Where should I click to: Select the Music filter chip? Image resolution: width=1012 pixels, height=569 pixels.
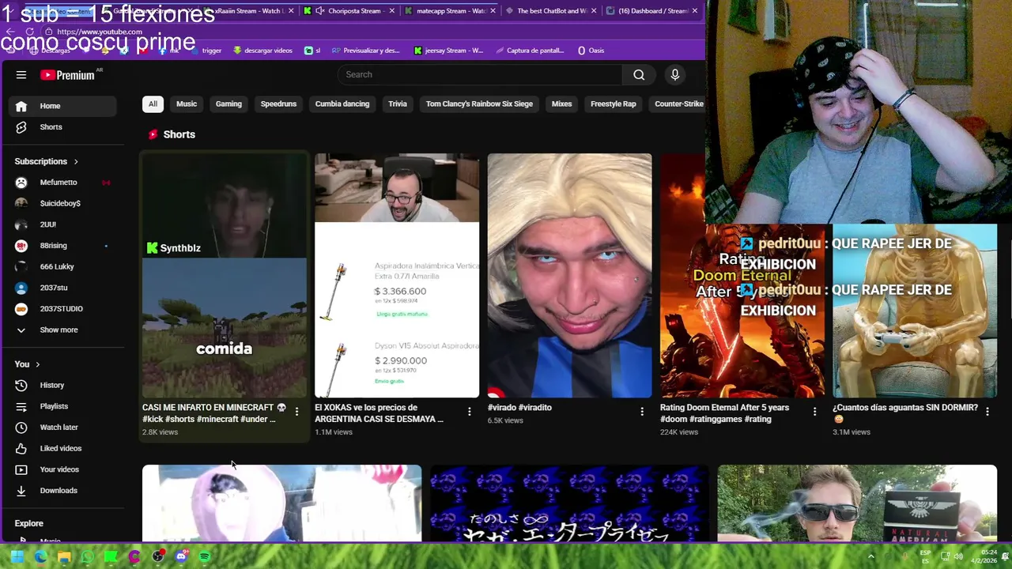pyautogui.click(x=187, y=104)
